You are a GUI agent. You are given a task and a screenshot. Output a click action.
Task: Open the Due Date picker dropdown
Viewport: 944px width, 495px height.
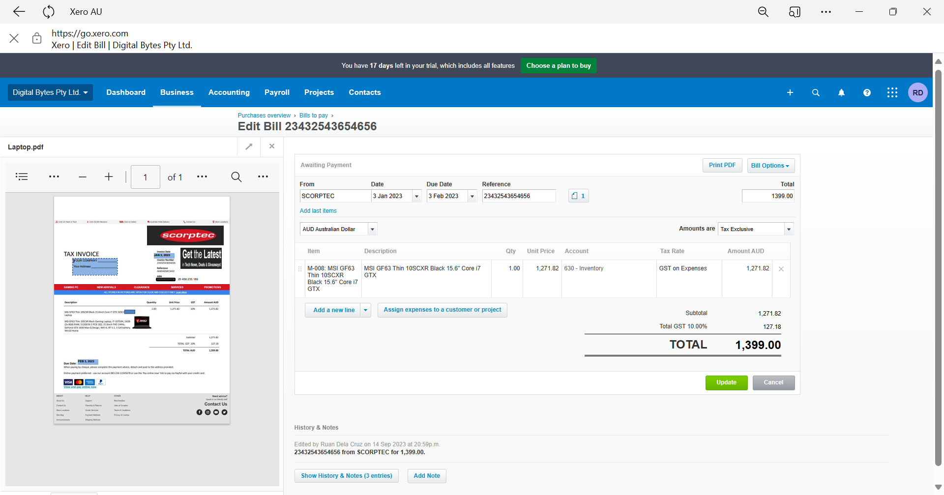472,196
